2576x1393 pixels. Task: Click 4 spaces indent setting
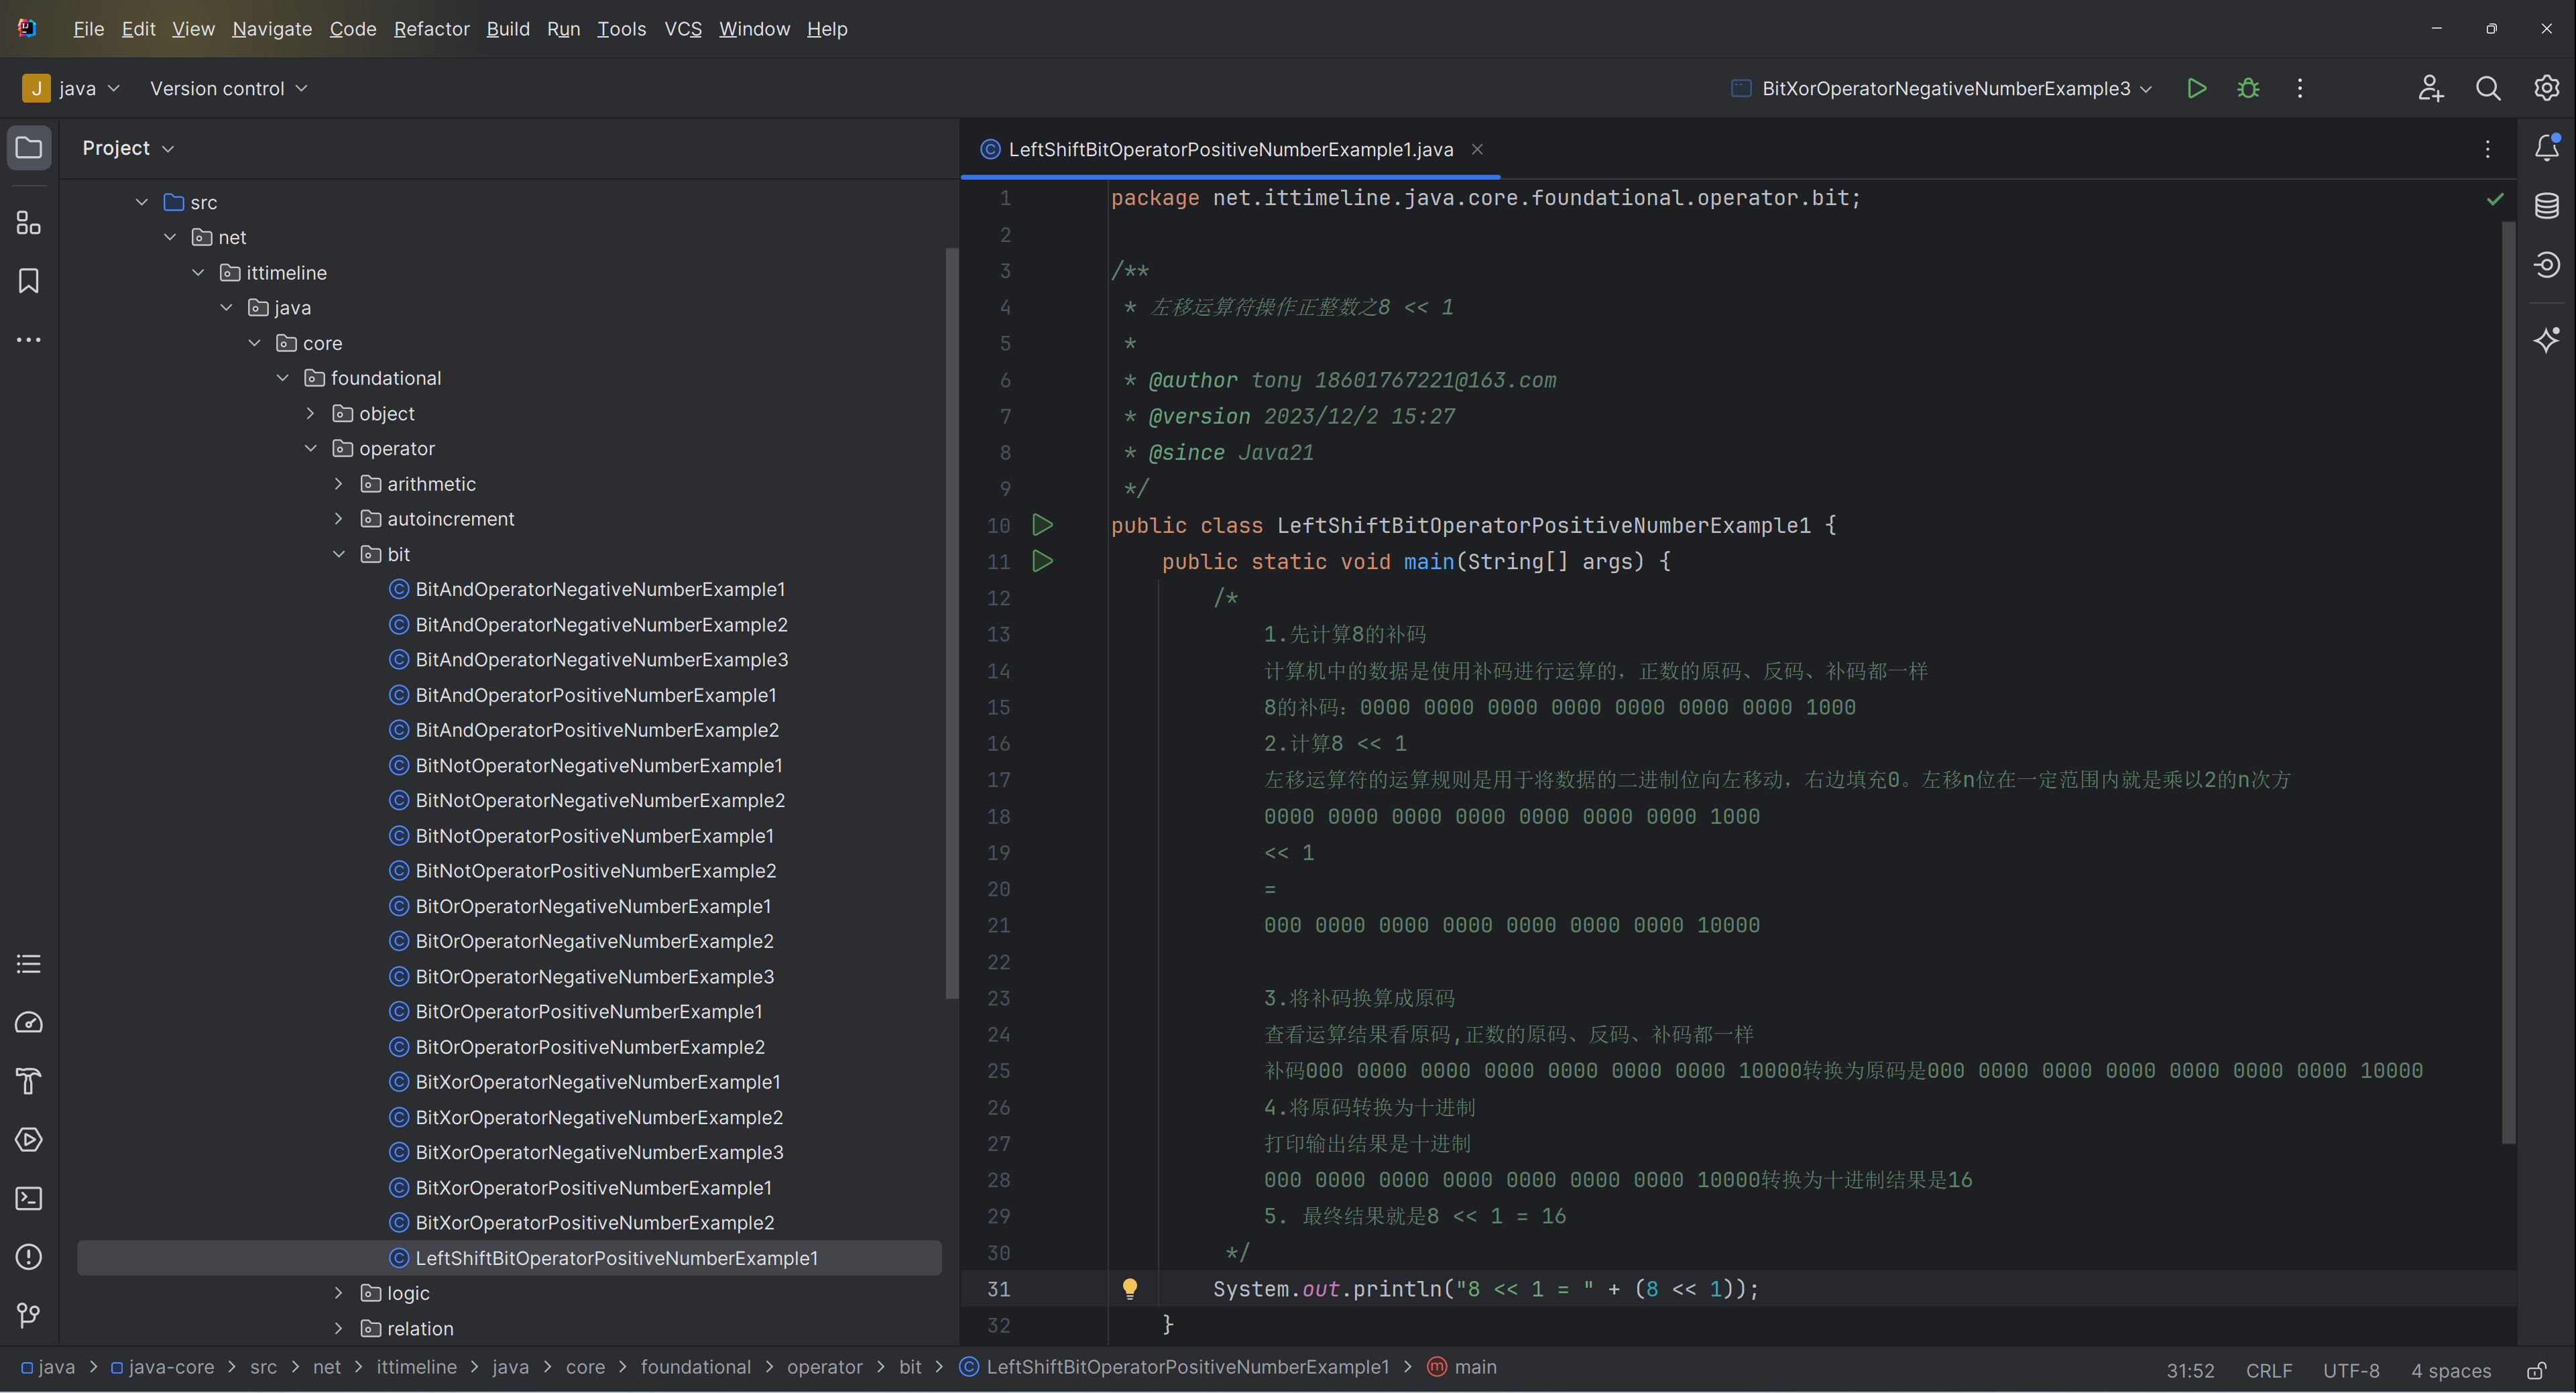click(x=2450, y=1370)
